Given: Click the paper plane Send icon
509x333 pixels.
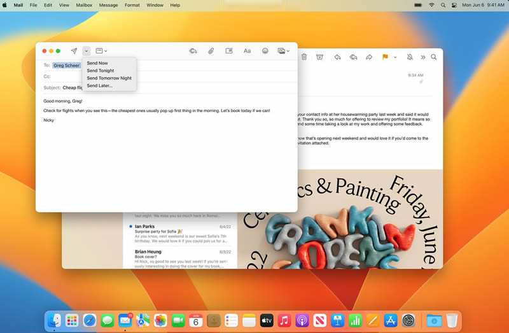Looking at the screenshot, I should pyautogui.click(x=74, y=51).
